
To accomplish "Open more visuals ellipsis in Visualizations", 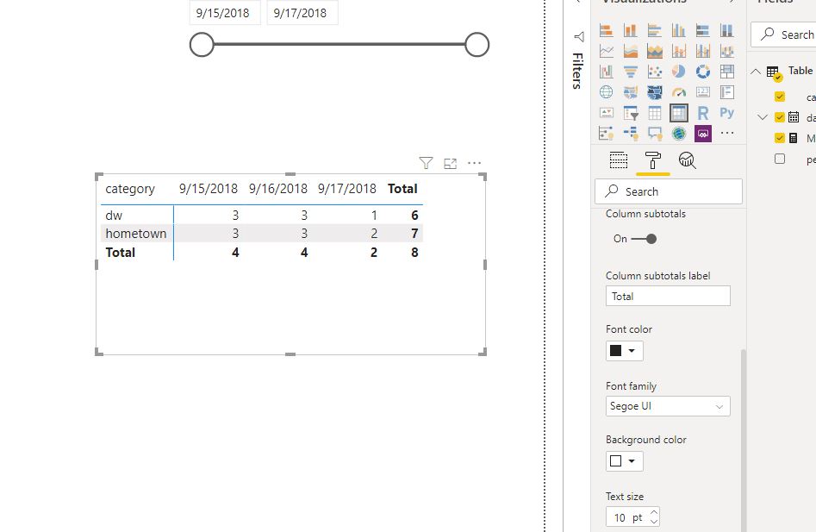I will pos(727,134).
